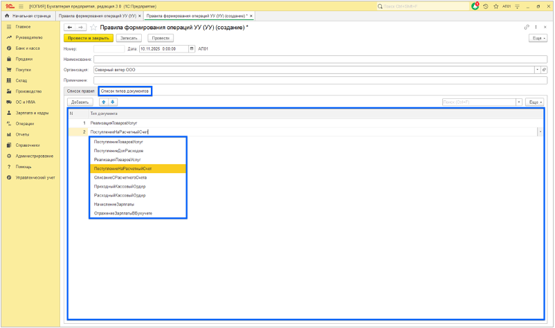This screenshot has width=555, height=328.
Task: Open the Начальная страница tab
Action: (x=28, y=15)
